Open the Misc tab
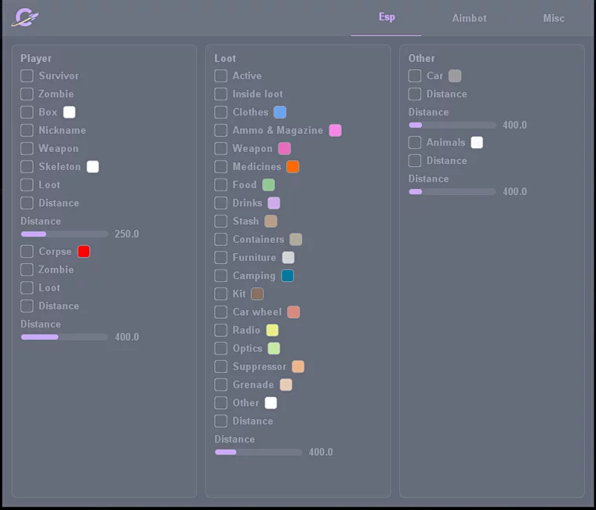The width and height of the screenshot is (596, 510). click(554, 18)
